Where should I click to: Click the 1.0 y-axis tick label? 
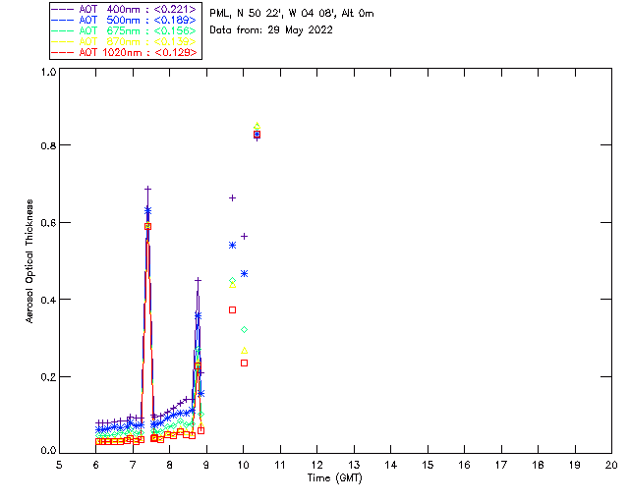[48, 72]
